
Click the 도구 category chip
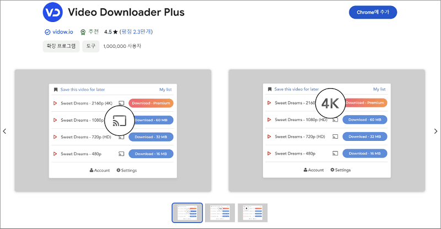tap(91, 46)
